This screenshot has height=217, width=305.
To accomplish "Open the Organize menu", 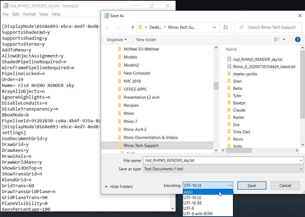I will pyautogui.click(x=117, y=39).
